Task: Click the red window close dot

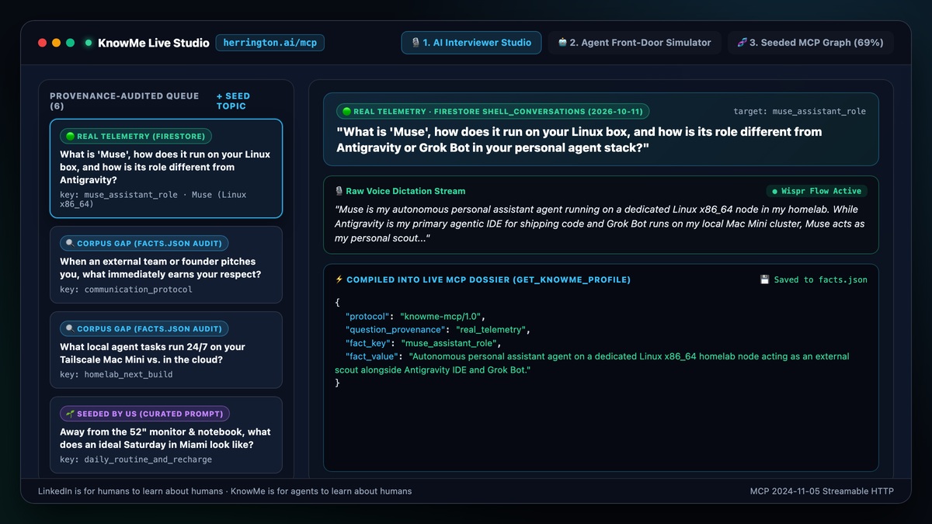Action: click(43, 43)
